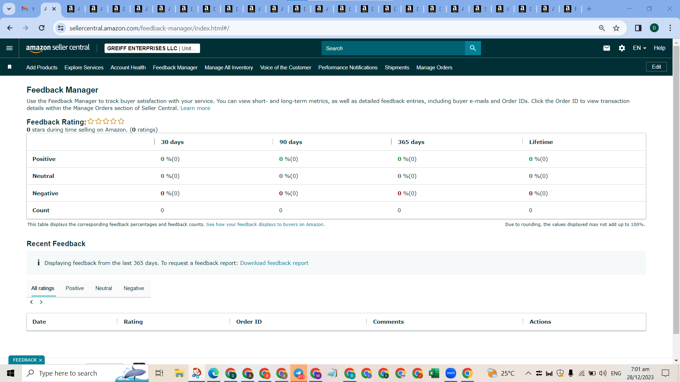Open the EN language dropdown

640,48
